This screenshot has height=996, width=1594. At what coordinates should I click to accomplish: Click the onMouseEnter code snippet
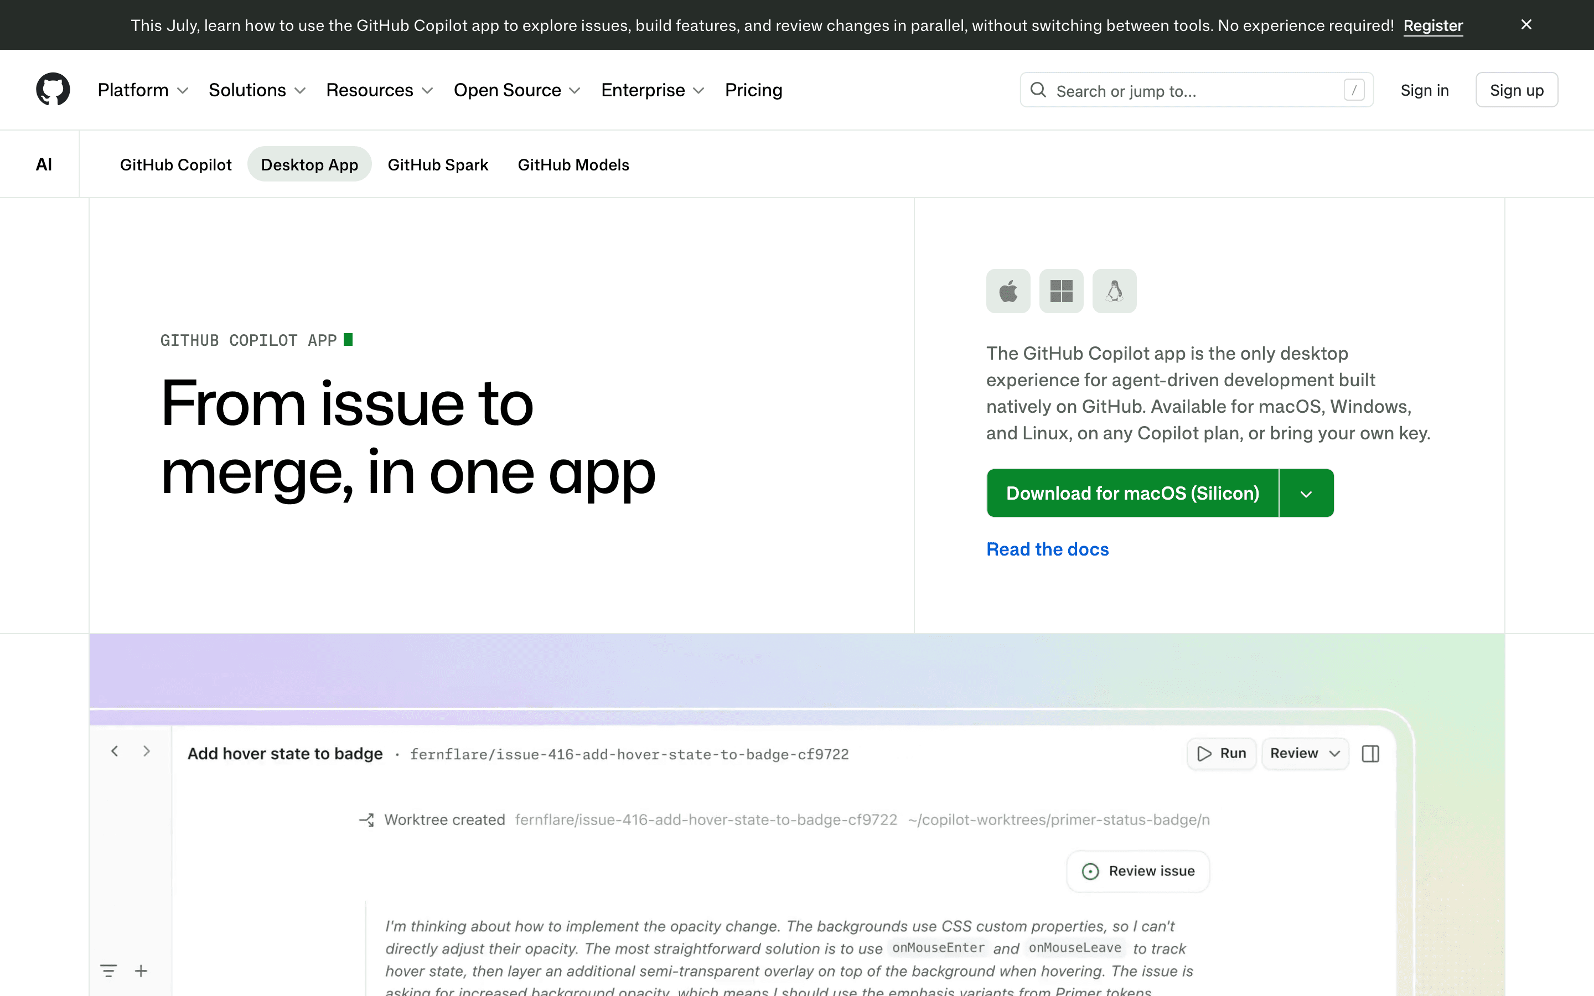point(938,948)
